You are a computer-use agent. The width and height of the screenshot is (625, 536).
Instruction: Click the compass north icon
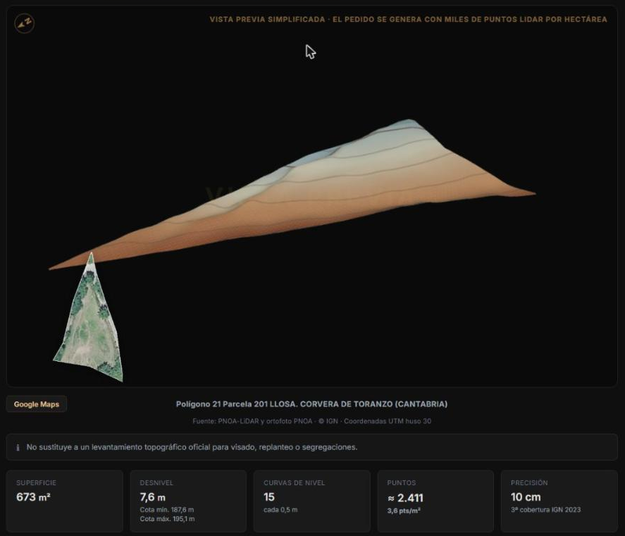click(25, 23)
